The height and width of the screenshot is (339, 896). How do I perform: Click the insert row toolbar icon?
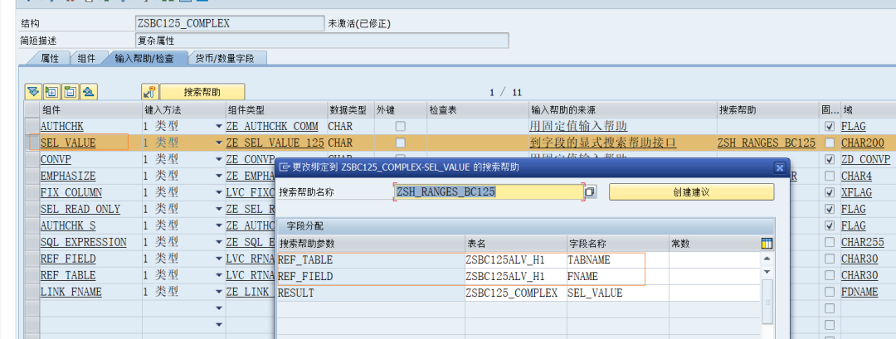click(51, 91)
